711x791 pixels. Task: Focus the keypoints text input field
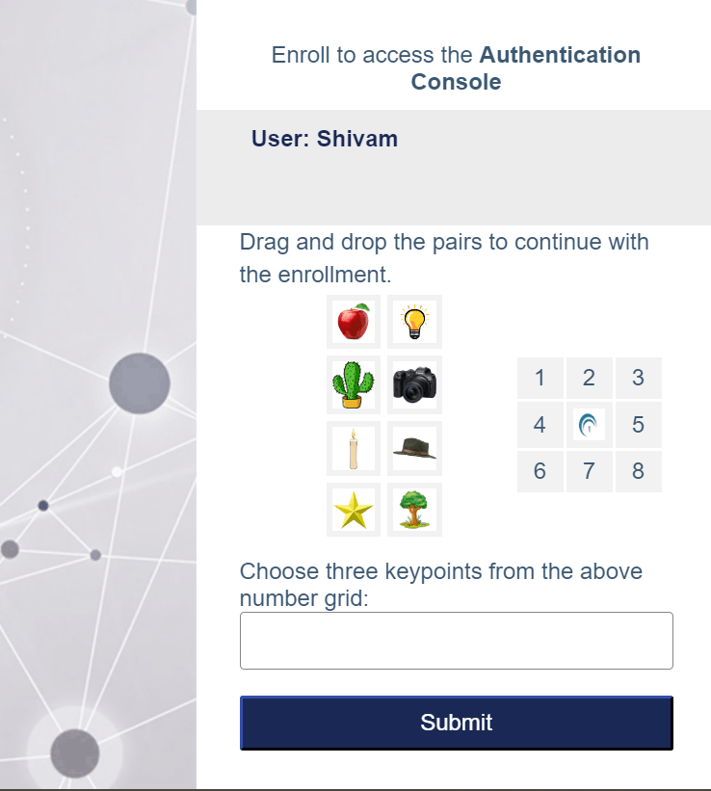click(456, 641)
